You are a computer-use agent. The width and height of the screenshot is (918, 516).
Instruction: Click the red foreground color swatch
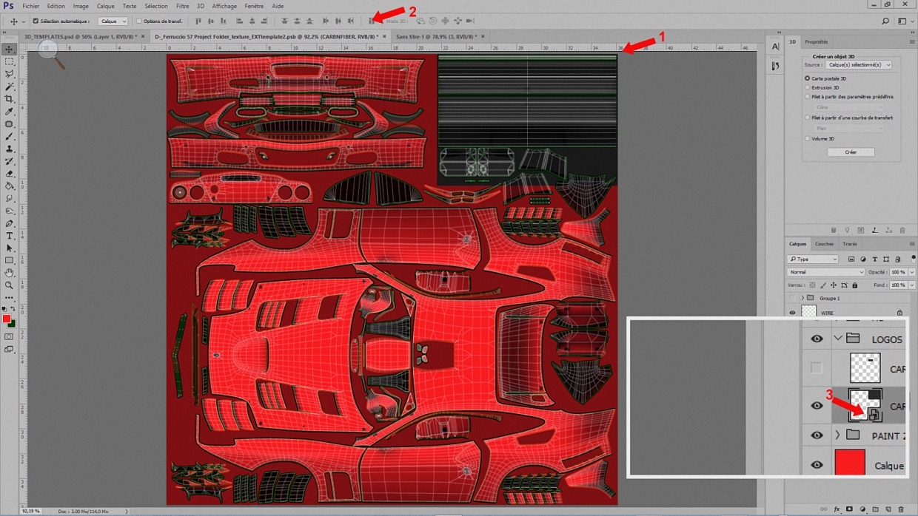pos(6,319)
